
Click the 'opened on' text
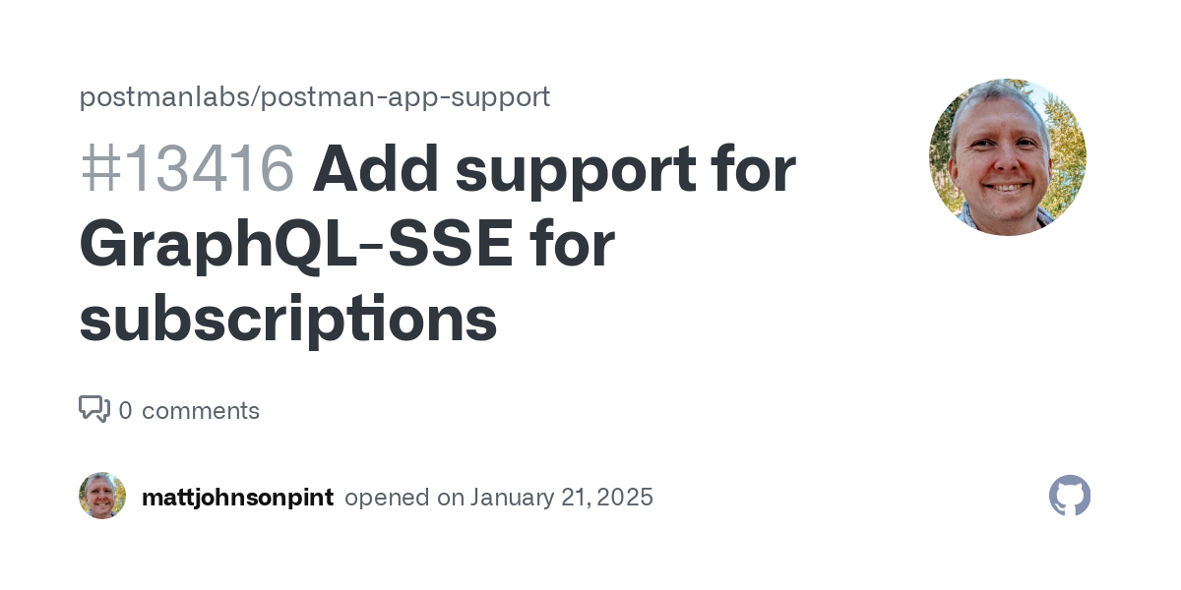click(404, 499)
